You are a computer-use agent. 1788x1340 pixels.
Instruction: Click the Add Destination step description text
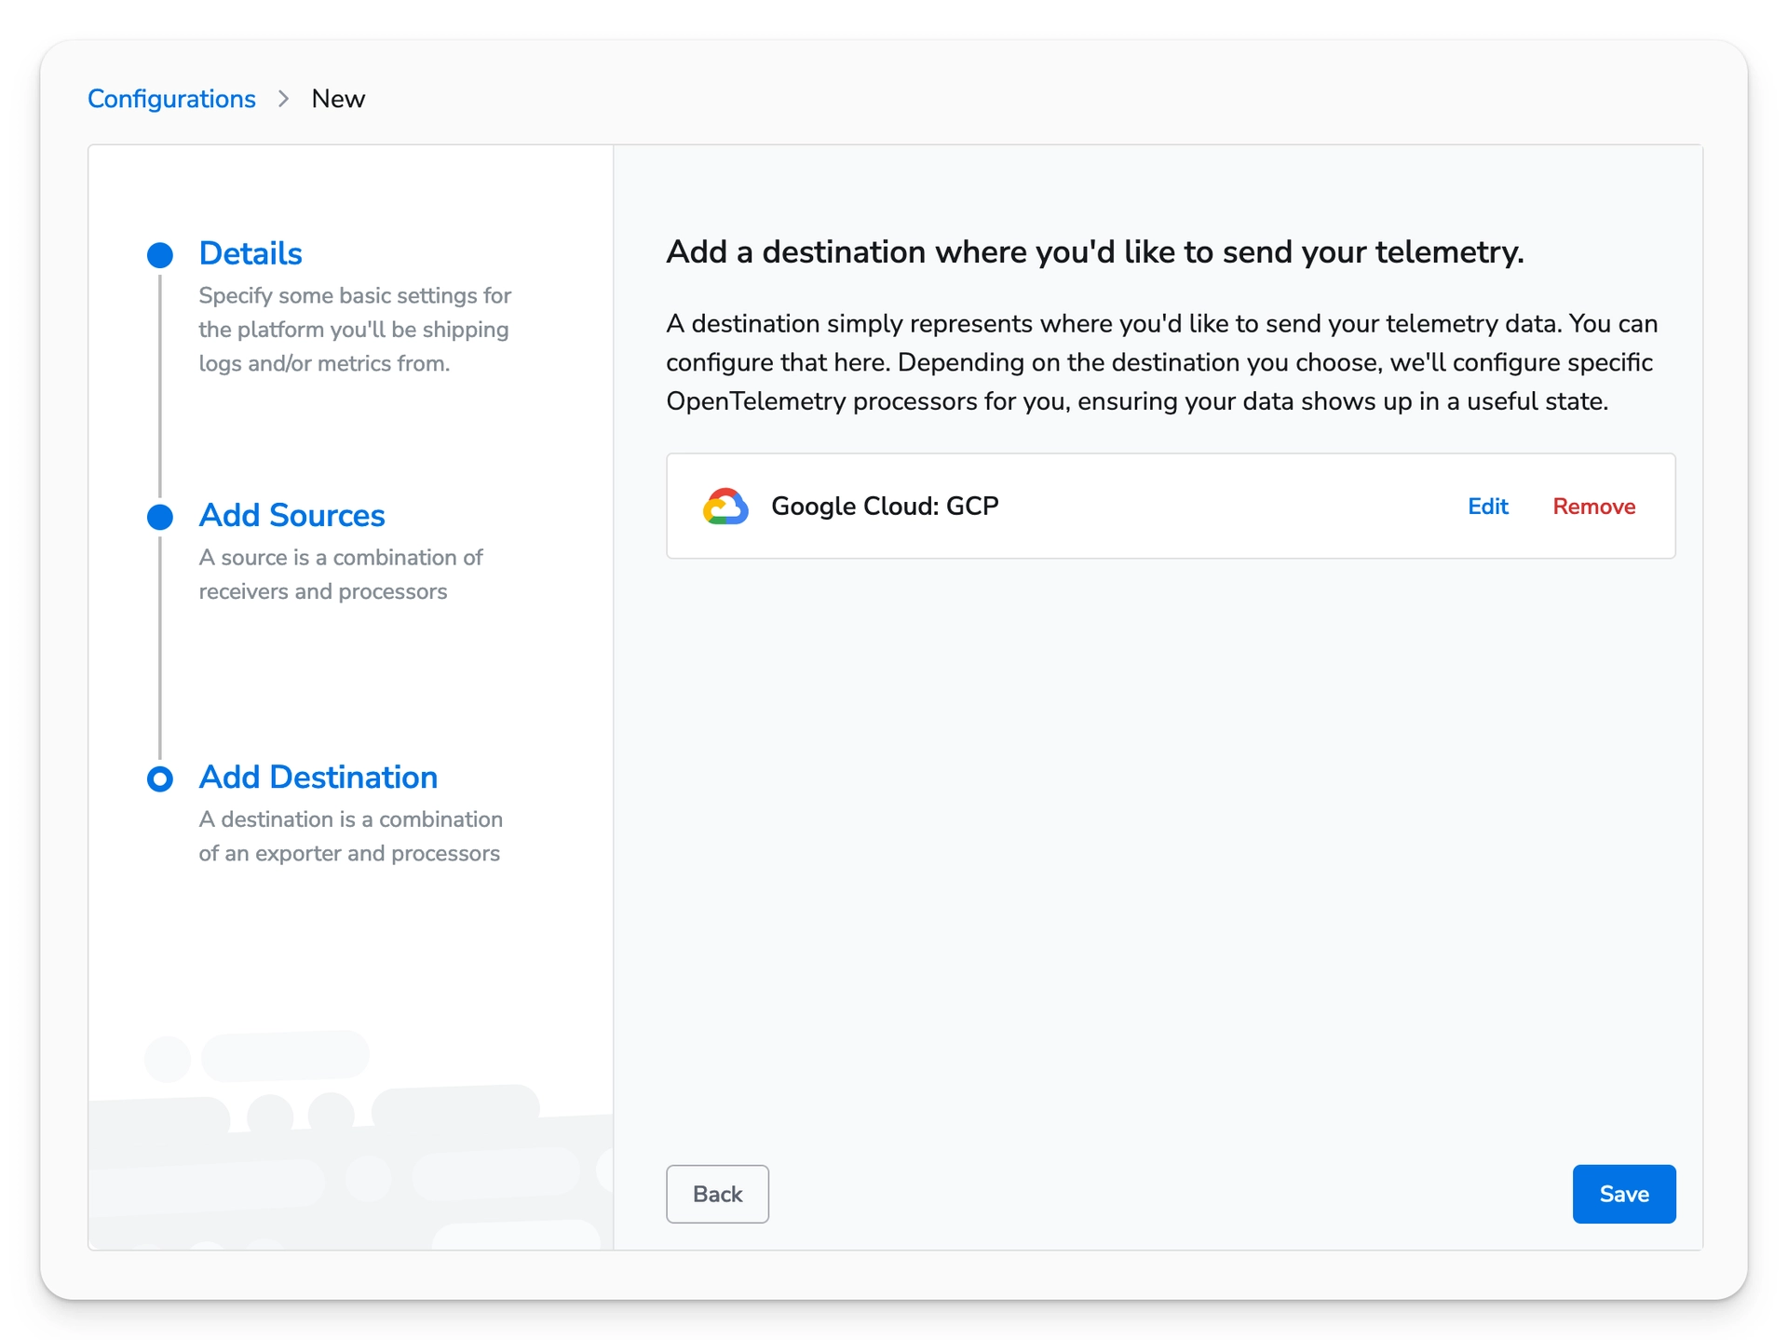pos(349,836)
